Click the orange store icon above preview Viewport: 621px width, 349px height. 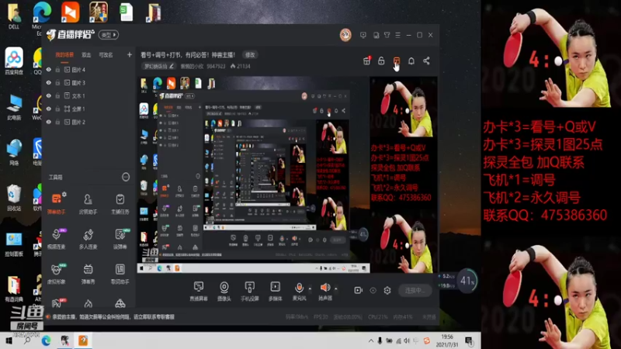click(397, 60)
